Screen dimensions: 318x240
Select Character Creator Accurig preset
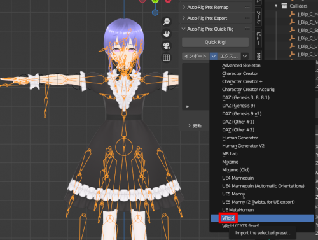(248, 90)
